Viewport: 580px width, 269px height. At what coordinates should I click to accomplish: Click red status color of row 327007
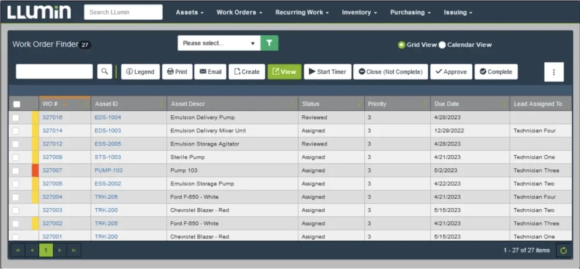[35, 170]
